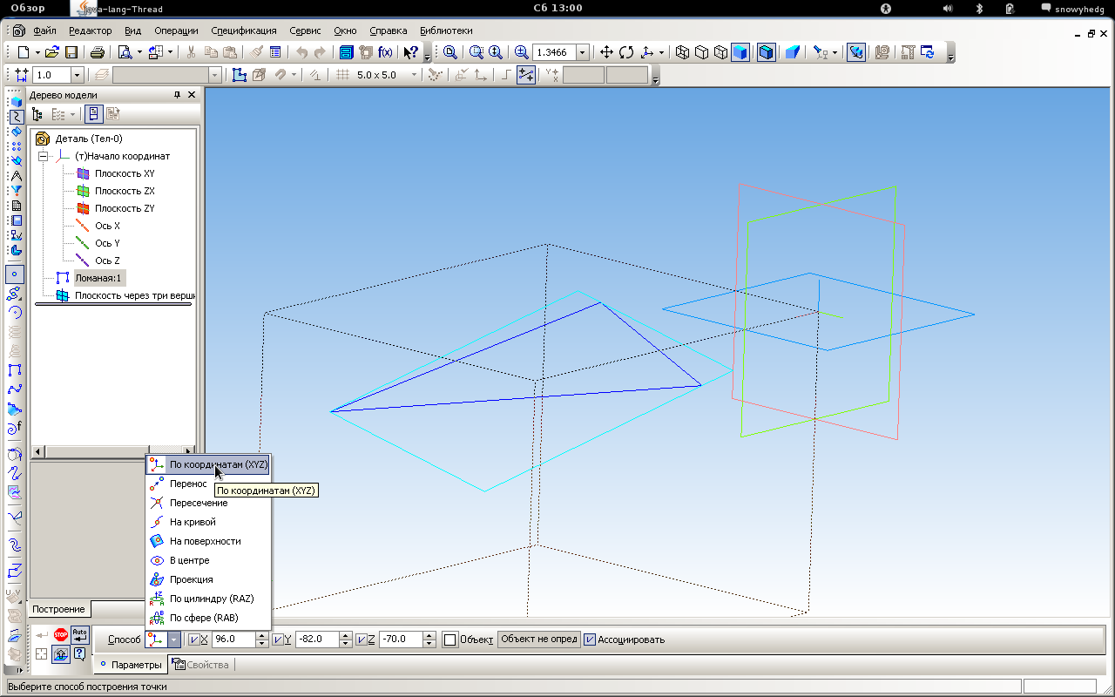Create sketch using the sketch toolbar icon
Image resolution: width=1115 pixels, height=697 pixels.
point(240,76)
